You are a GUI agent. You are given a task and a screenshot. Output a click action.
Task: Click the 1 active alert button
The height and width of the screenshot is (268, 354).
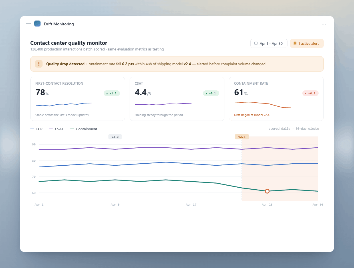click(307, 43)
